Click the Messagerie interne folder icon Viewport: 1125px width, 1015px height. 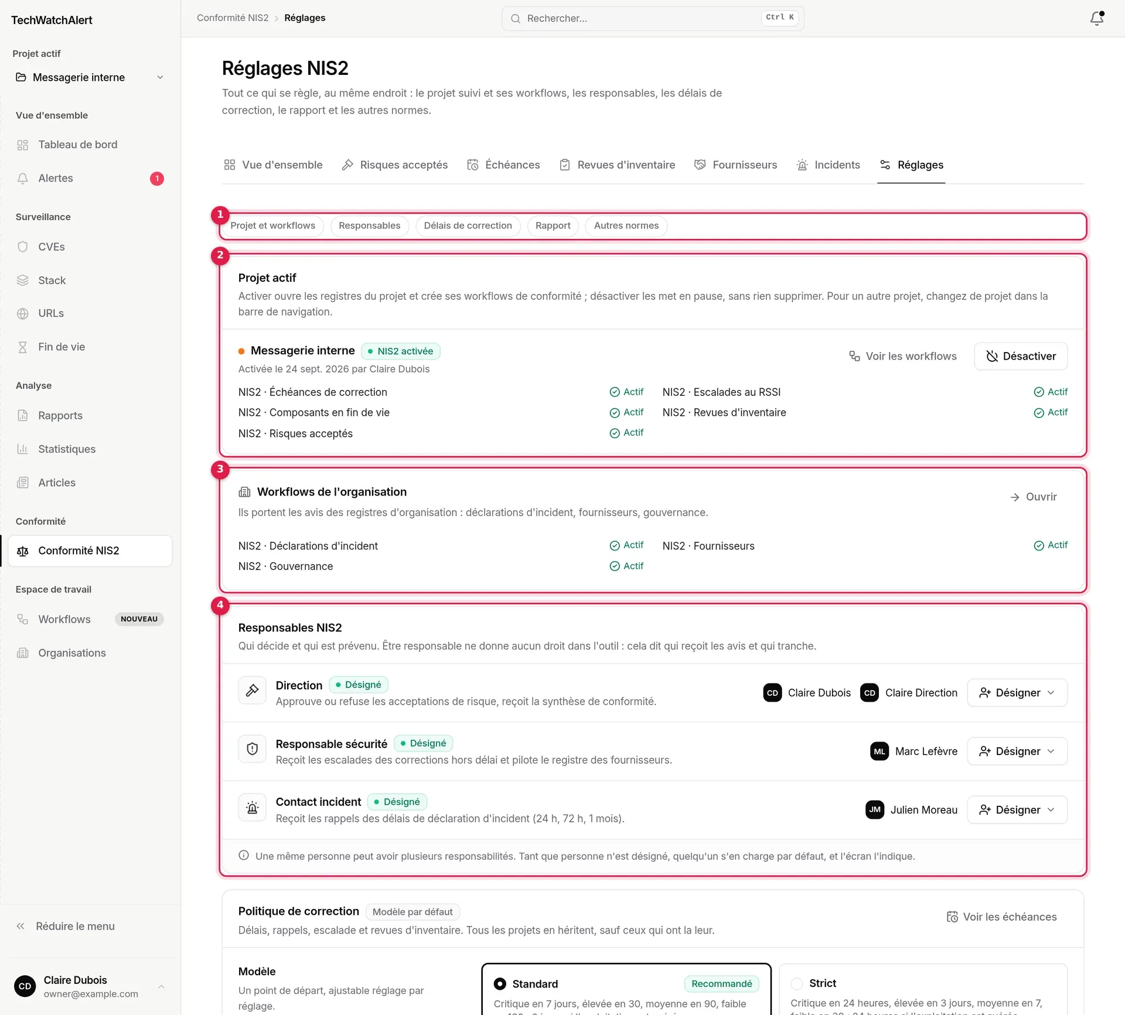click(21, 77)
